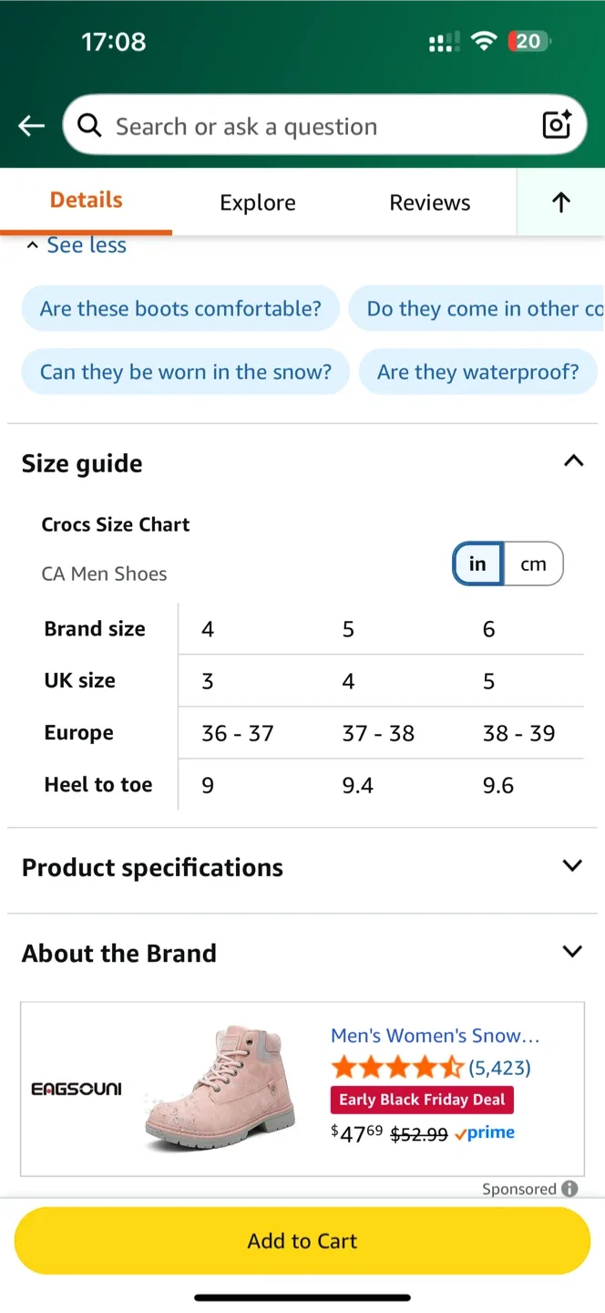Viewport: 605px width, 1313px height.
Task: Tap the camera icon to search by photo
Action: click(556, 126)
